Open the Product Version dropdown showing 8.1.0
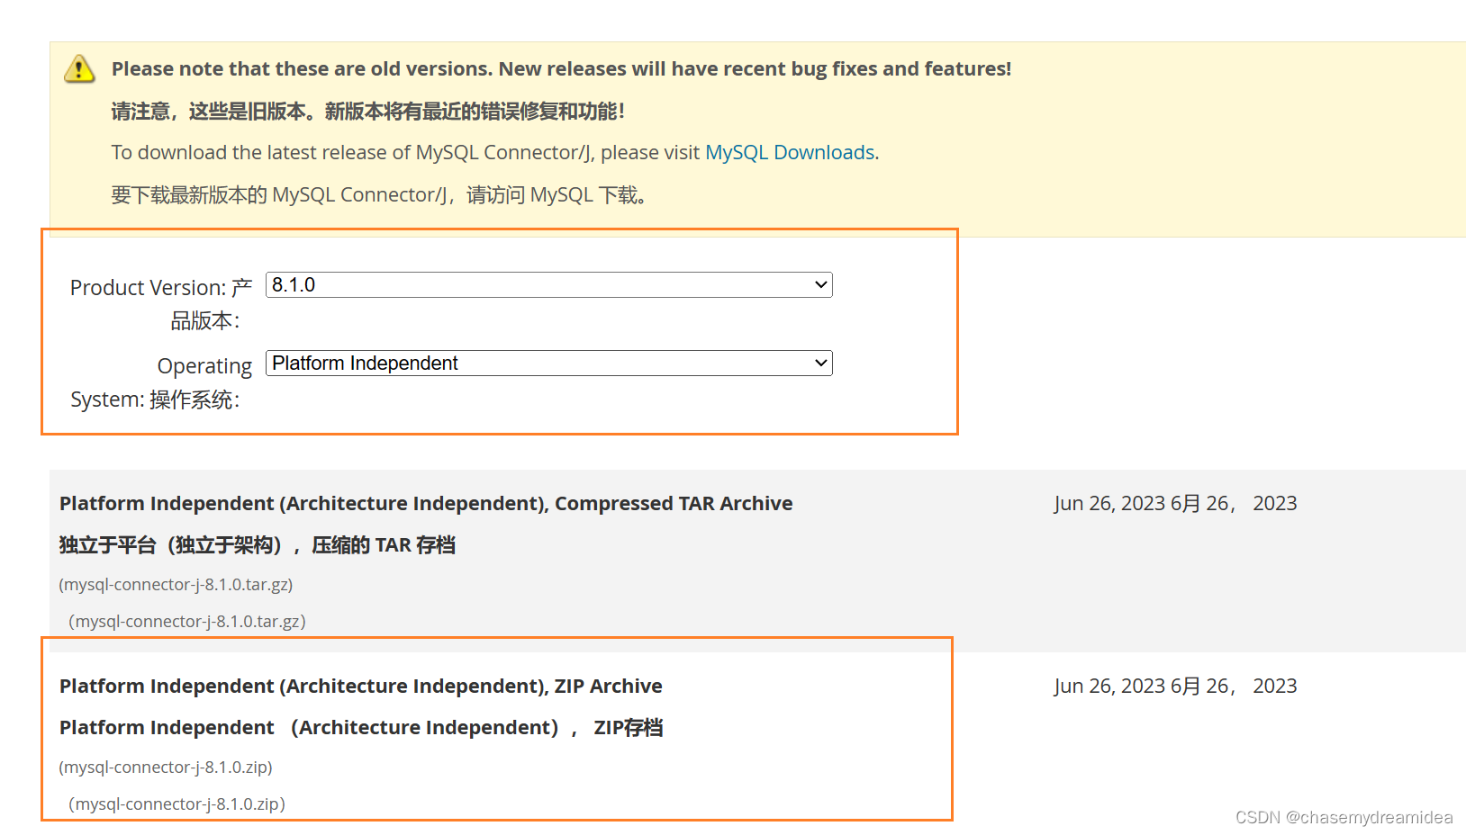Viewport: 1466px width, 835px height. 548,285
